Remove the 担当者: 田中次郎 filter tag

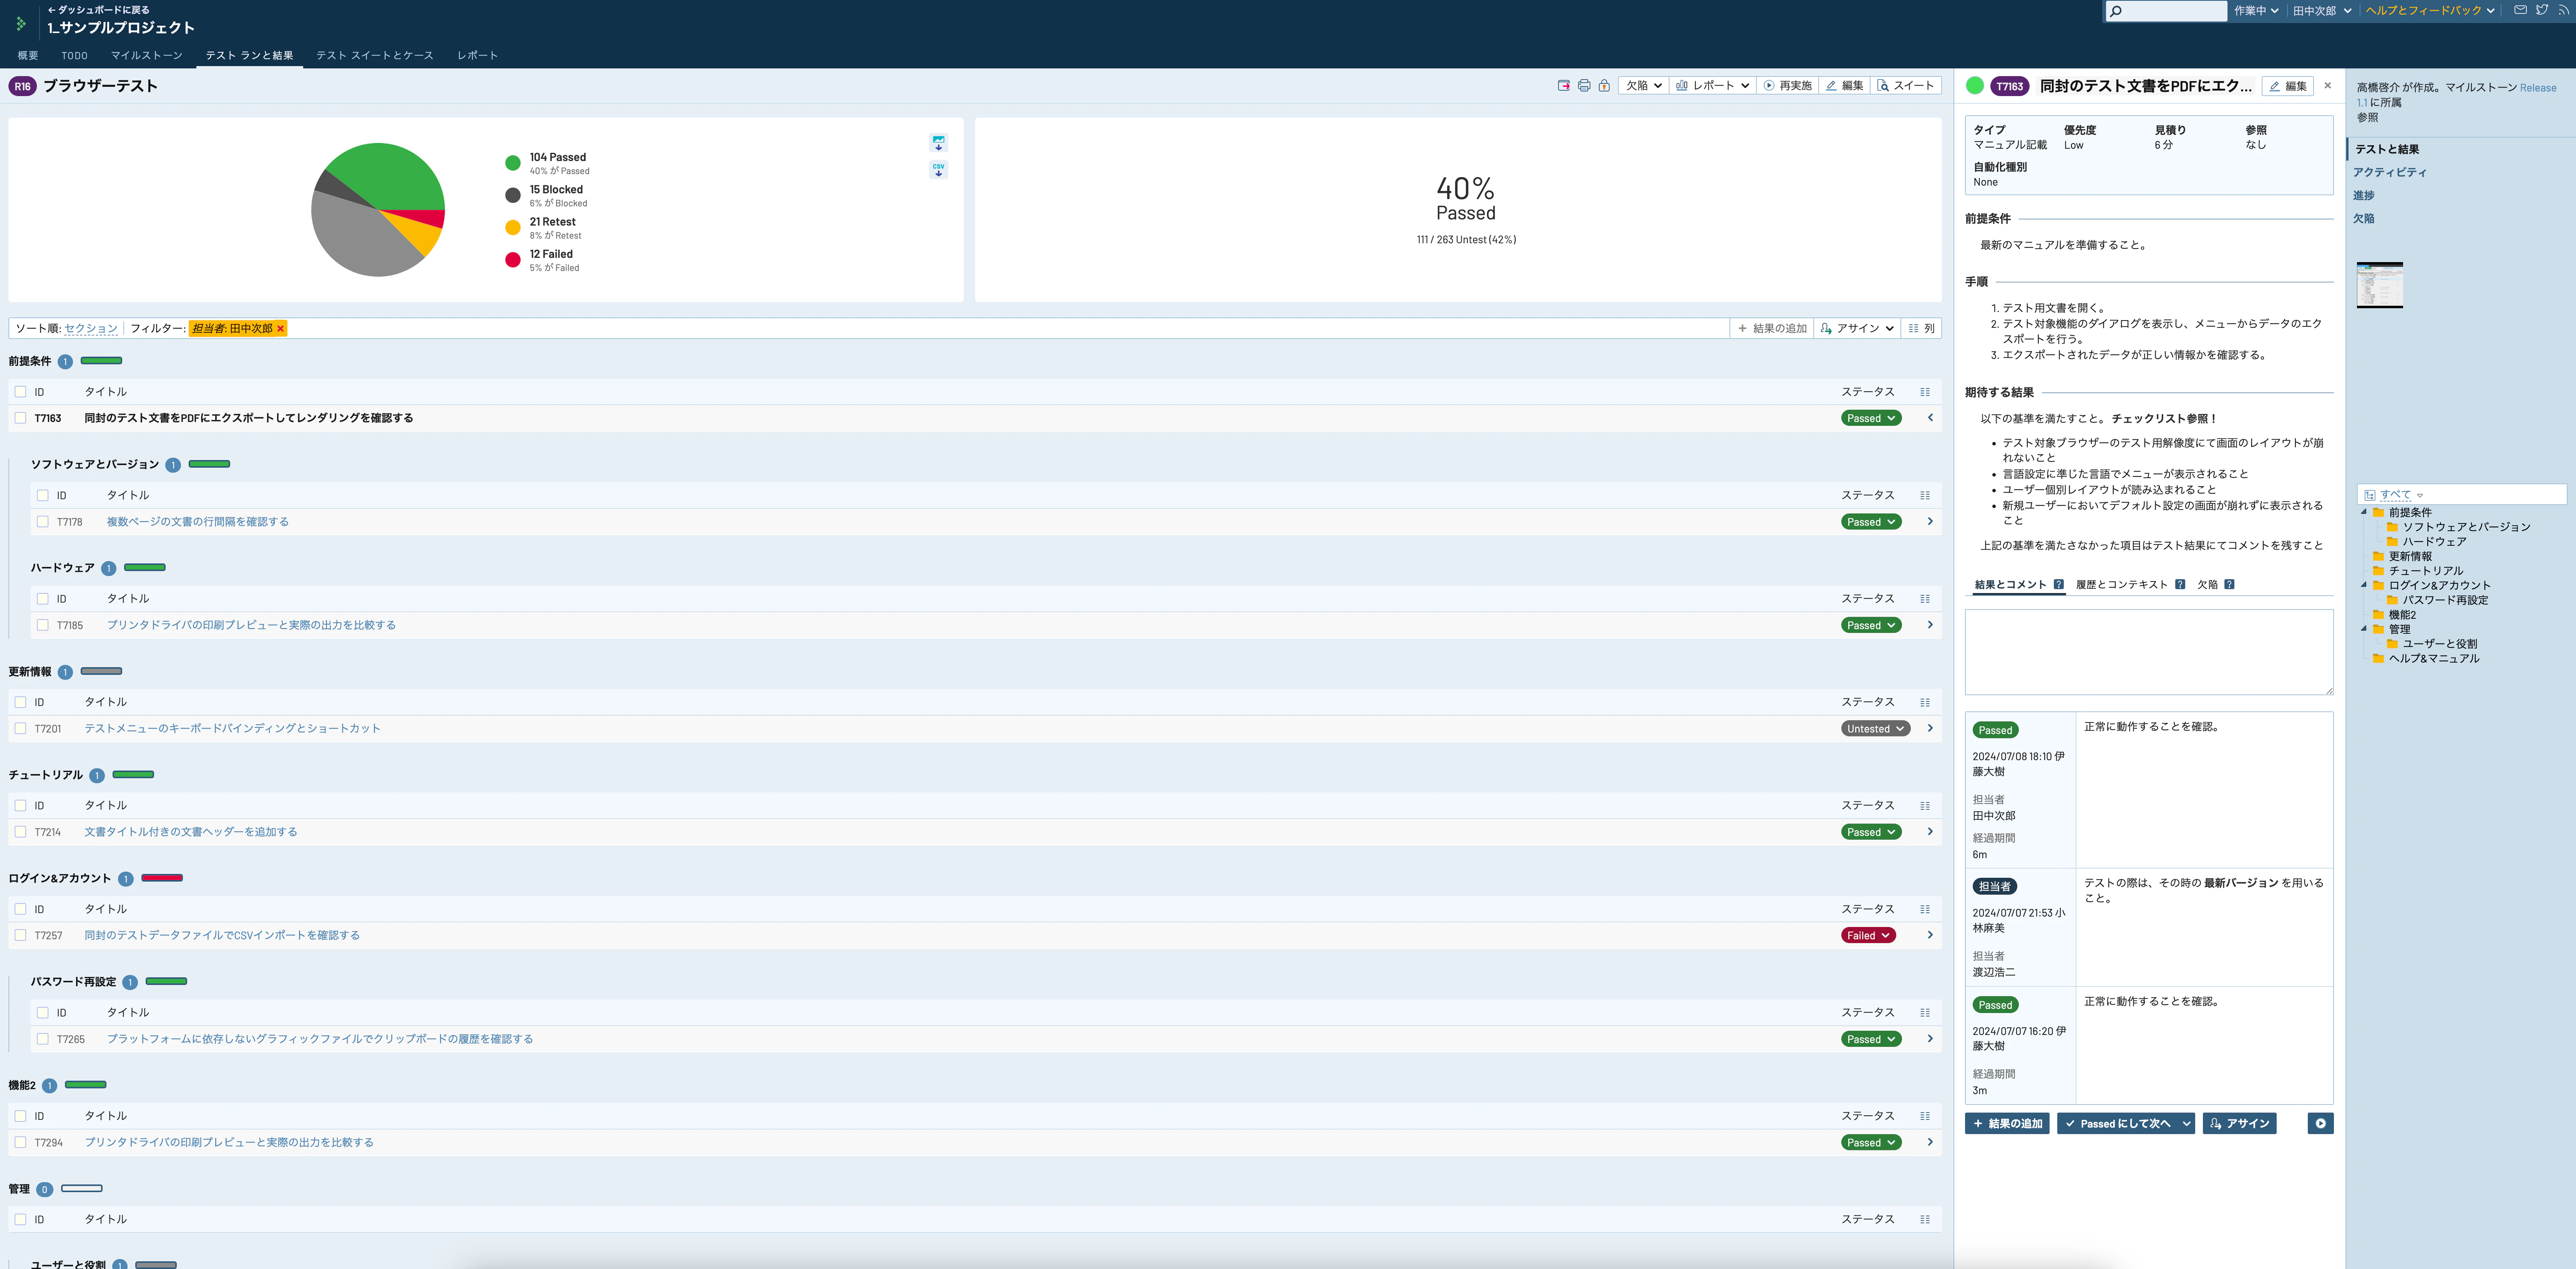(x=280, y=329)
